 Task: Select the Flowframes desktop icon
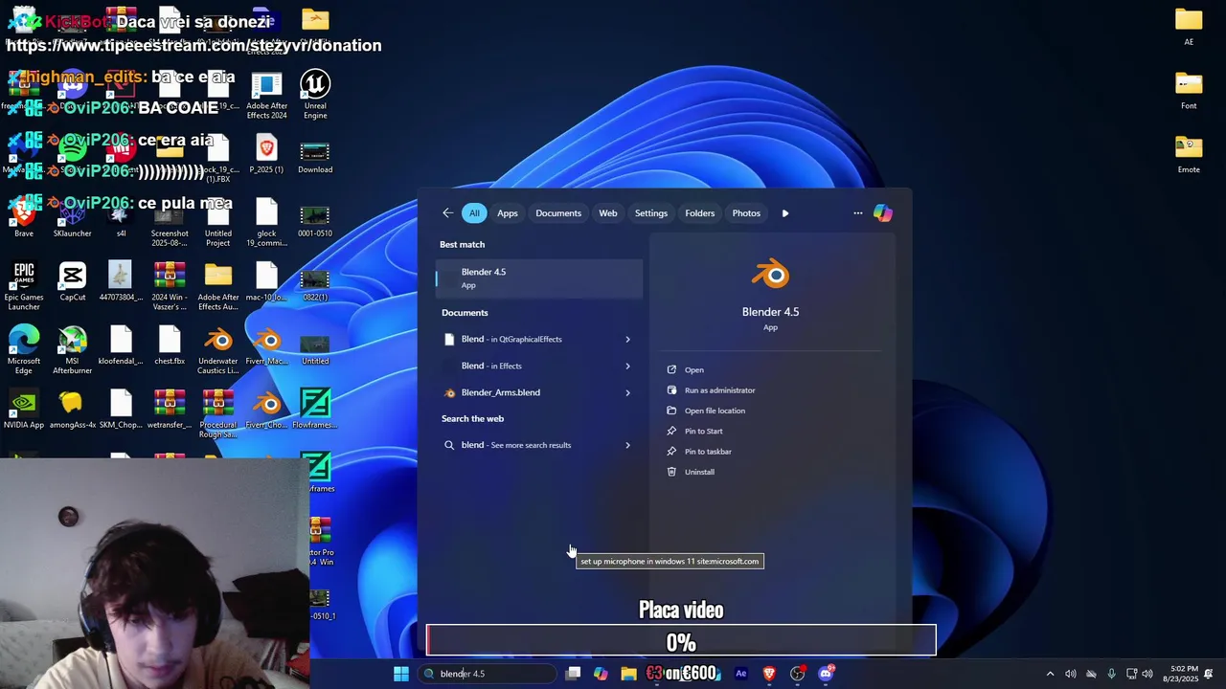pyautogui.click(x=315, y=409)
